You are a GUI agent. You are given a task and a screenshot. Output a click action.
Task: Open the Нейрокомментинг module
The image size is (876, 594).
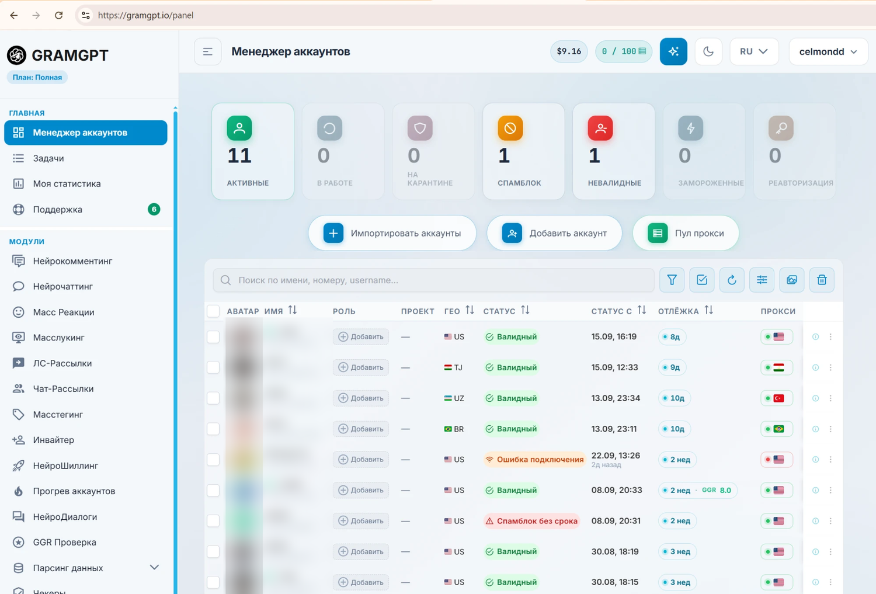[86, 261]
